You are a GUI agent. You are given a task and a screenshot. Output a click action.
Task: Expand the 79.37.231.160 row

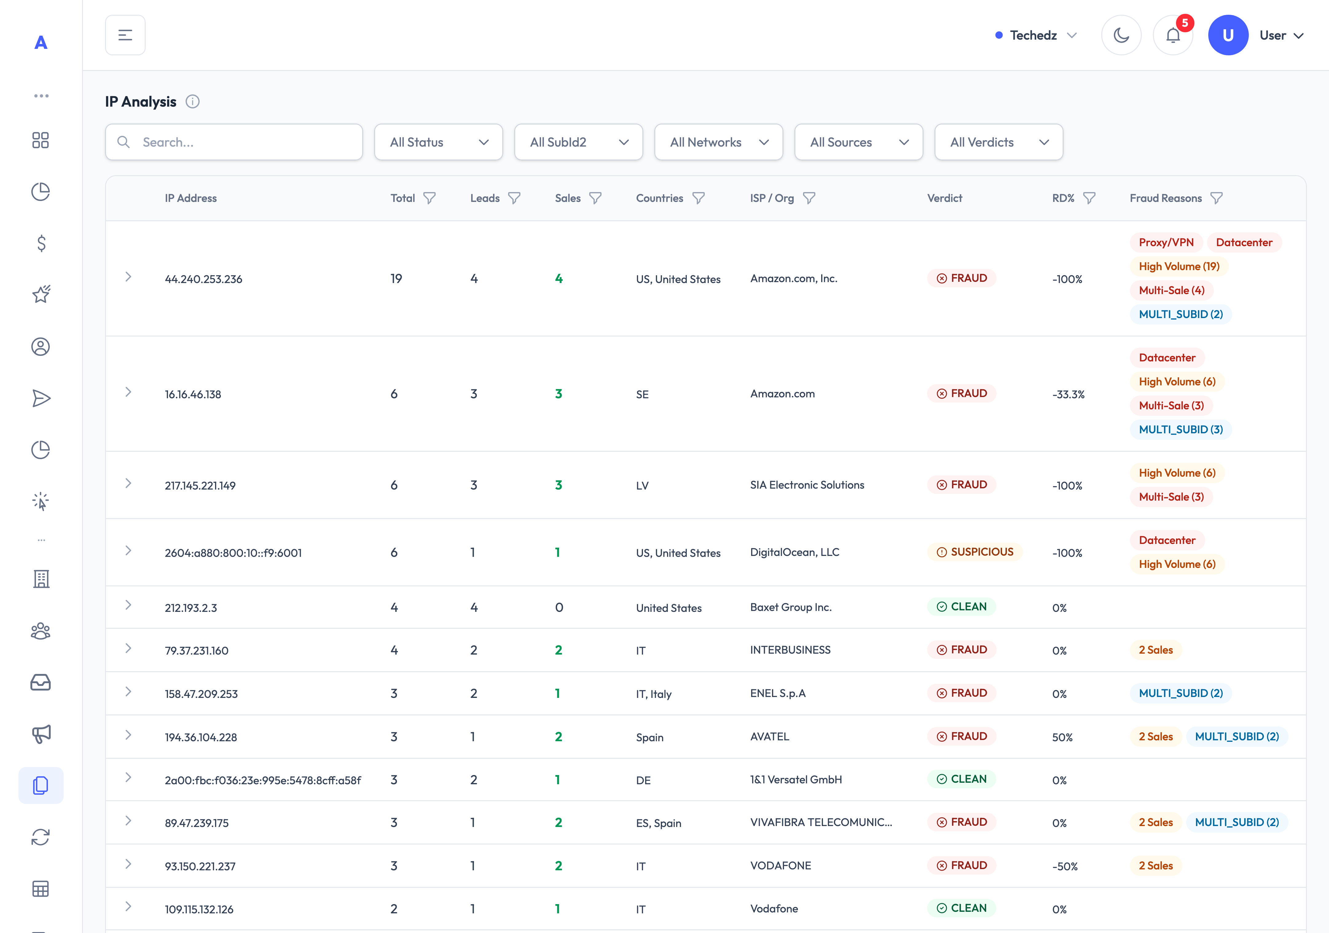pos(128,649)
